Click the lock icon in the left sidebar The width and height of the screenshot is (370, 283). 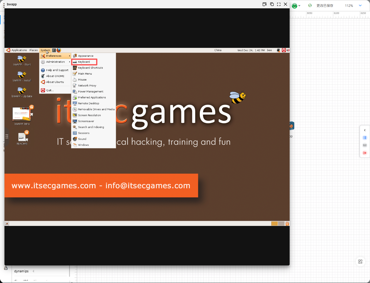[x=6, y=268]
